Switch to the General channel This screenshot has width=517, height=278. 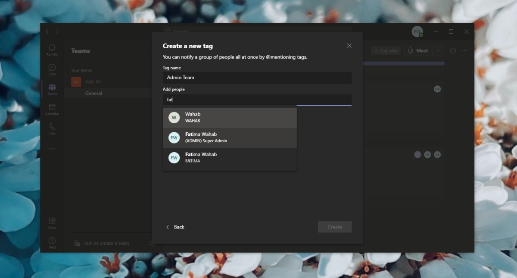93,93
